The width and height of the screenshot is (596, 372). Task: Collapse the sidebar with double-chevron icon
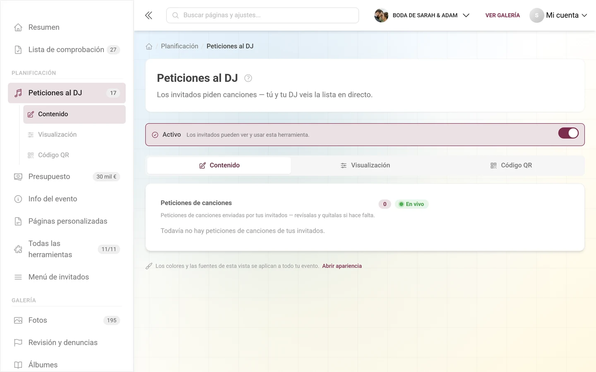click(x=149, y=15)
